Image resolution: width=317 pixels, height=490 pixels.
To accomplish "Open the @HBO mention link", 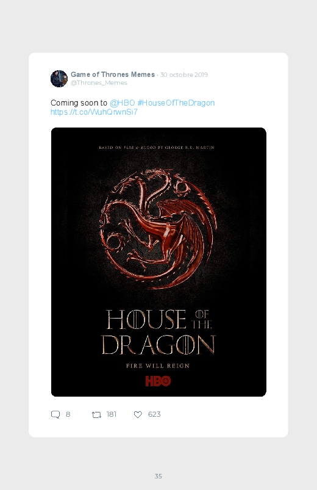I will 122,103.
